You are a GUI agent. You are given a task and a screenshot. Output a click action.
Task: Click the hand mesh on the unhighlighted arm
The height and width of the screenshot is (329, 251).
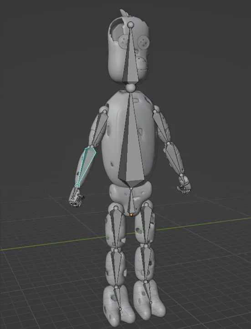tap(184, 186)
